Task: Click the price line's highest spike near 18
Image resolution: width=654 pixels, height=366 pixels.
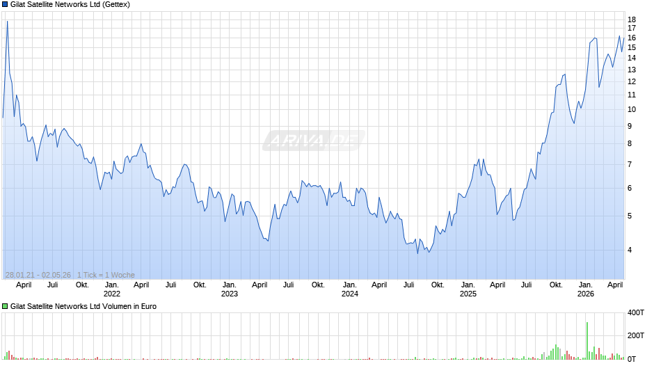Action: [8, 22]
